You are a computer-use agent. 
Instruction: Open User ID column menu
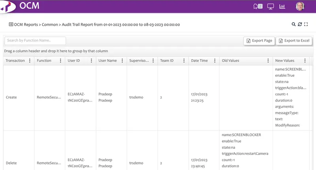91,61
